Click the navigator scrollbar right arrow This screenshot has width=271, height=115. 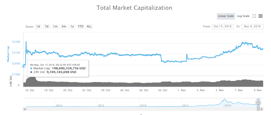click(x=262, y=109)
